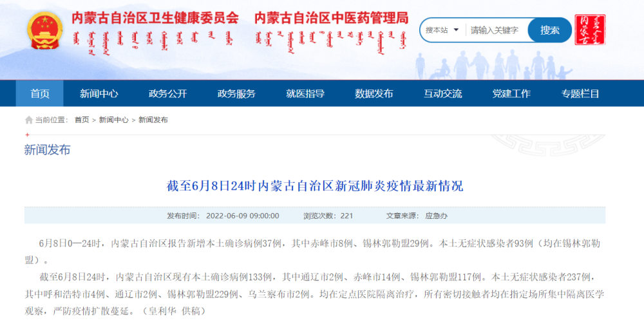This screenshot has width=644, height=334.
Task: Select 就医指导 in the navigation bar
Action: (305, 93)
